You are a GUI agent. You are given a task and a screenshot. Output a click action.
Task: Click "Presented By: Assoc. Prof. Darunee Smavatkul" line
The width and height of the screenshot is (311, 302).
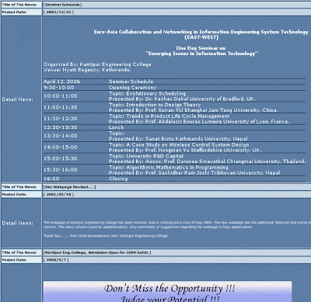tap(207, 161)
